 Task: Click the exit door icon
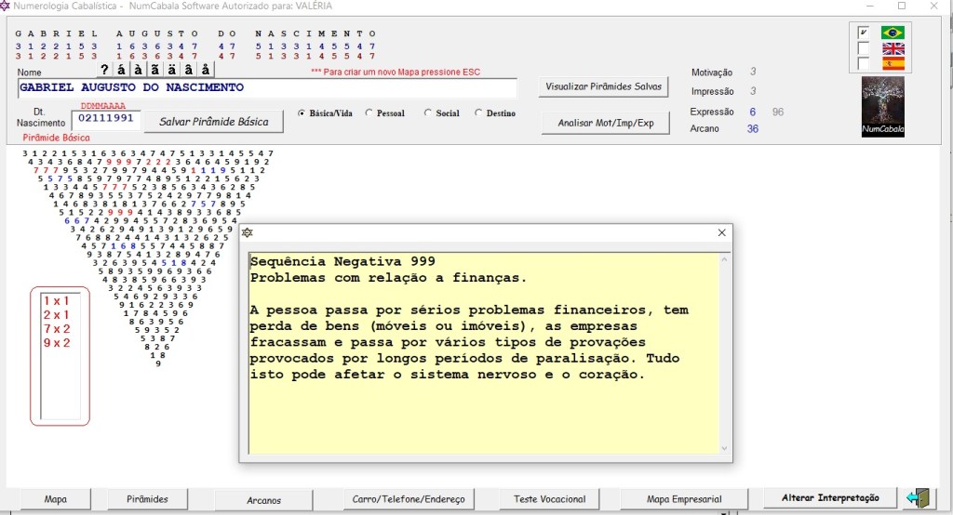coord(919,498)
